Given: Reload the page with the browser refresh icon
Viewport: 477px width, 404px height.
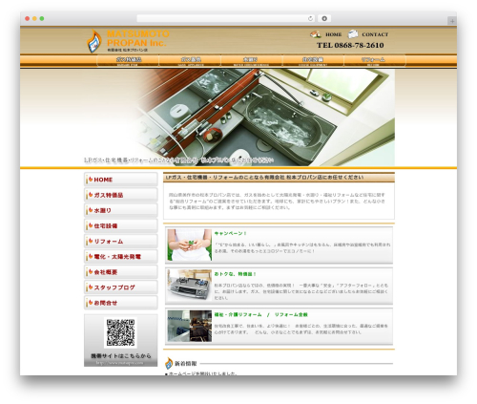Looking at the screenshot, I should tap(310, 18).
